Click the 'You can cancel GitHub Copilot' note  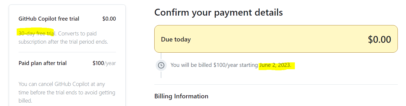(x=67, y=93)
